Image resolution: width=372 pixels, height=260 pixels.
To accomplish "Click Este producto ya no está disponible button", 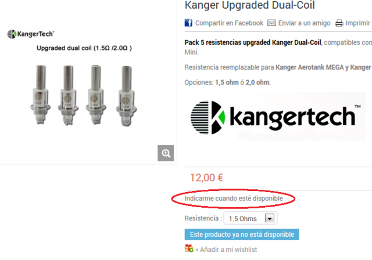I will point(242,234).
